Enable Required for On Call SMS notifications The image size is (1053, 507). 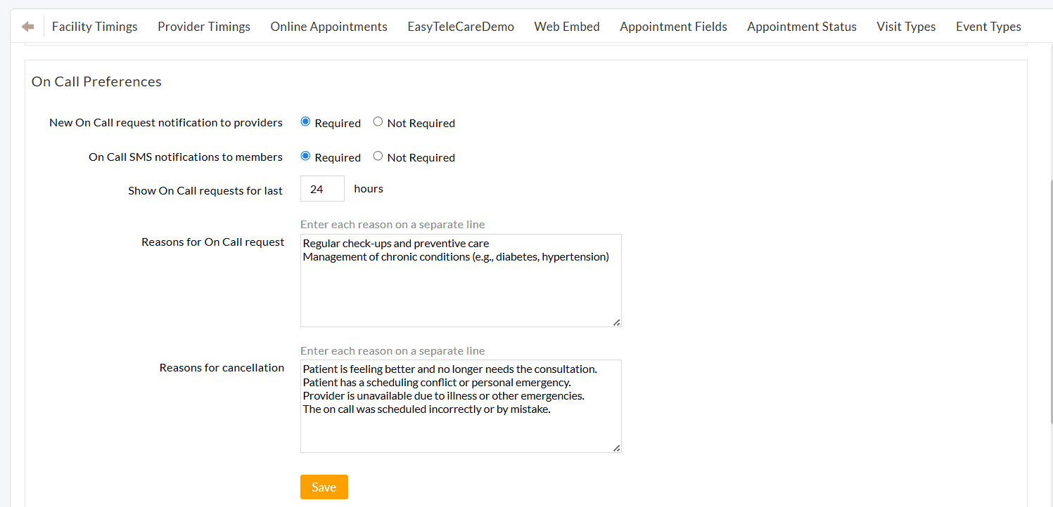point(305,156)
